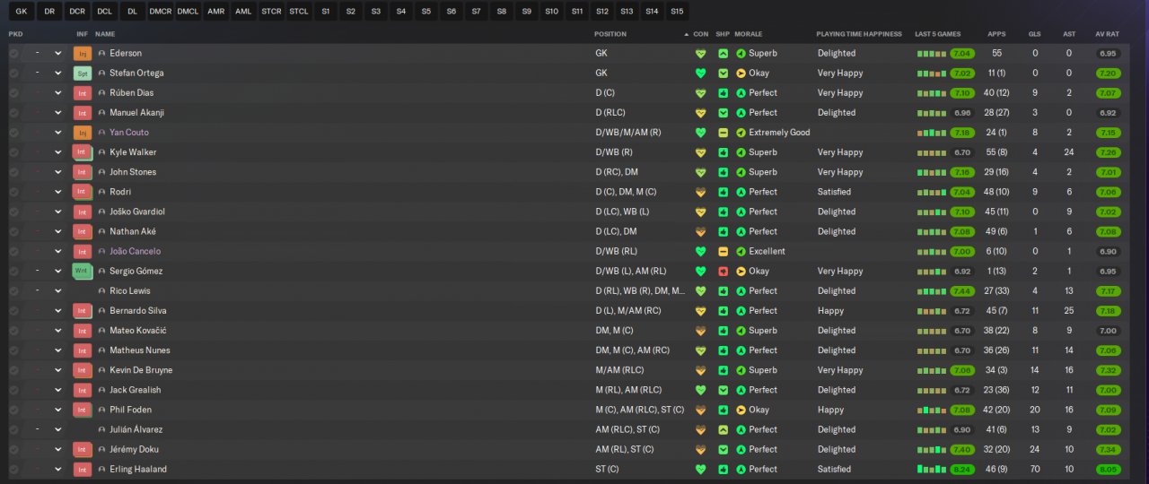1149x484 pixels.
Task: Expand the chevron dropdown for João Cancelo
Action: 58,252
